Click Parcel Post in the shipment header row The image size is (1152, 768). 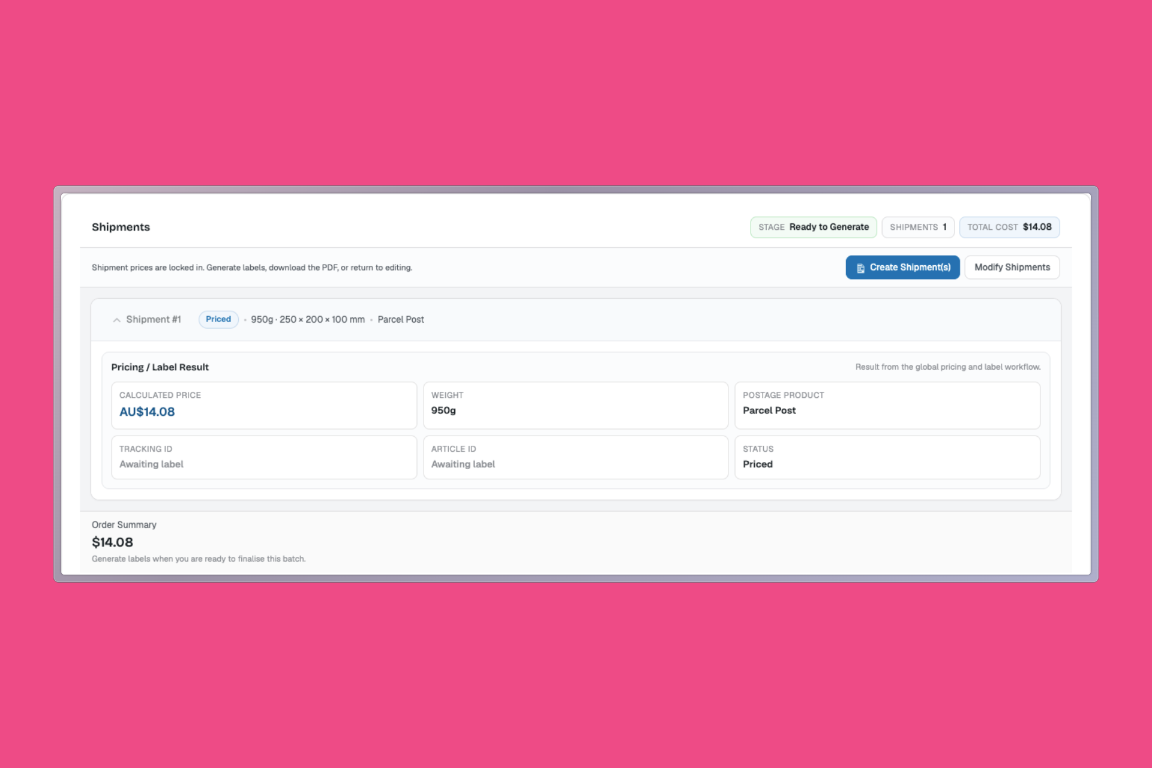click(x=401, y=320)
